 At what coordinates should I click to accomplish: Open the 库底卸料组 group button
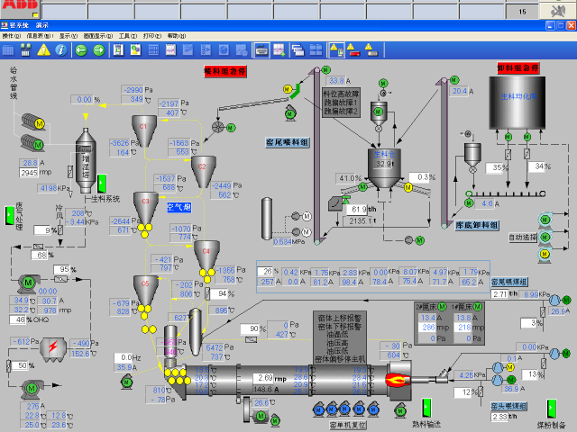pyautogui.click(x=477, y=225)
